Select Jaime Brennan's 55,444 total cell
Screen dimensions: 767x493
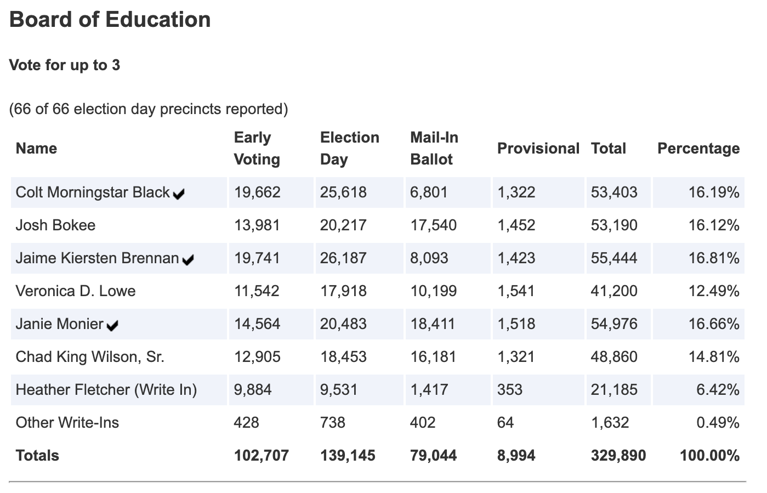pyautogui.click(x=613, y=258)
